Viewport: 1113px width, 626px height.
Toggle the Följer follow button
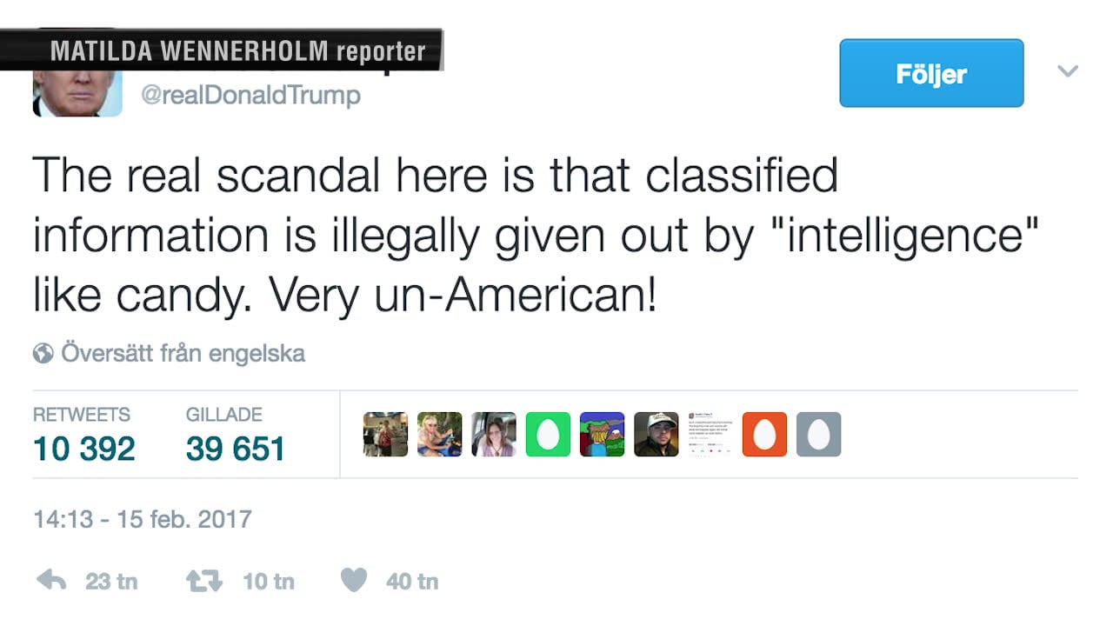[931, 73]
